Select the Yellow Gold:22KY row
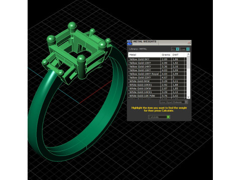 [x=157, y=77]
